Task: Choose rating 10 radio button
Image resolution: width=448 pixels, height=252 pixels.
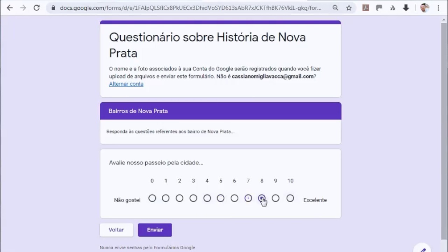Action: [290, 198]
